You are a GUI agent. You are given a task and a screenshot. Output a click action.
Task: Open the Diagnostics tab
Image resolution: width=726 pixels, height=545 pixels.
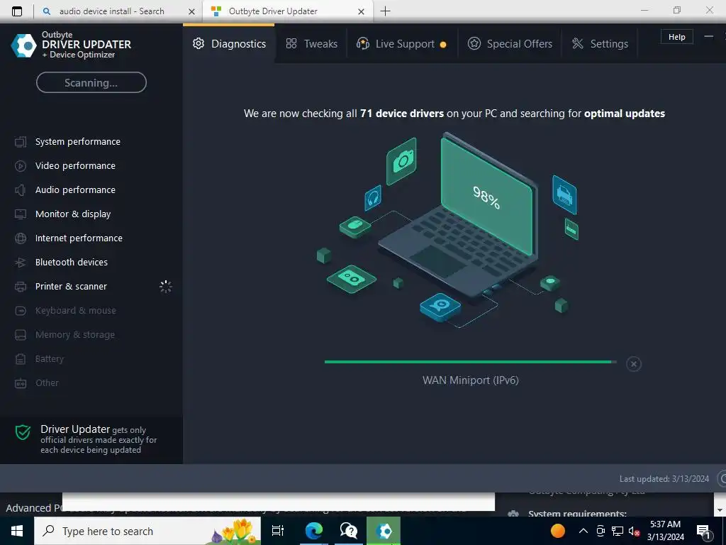[x=229, y=43]
